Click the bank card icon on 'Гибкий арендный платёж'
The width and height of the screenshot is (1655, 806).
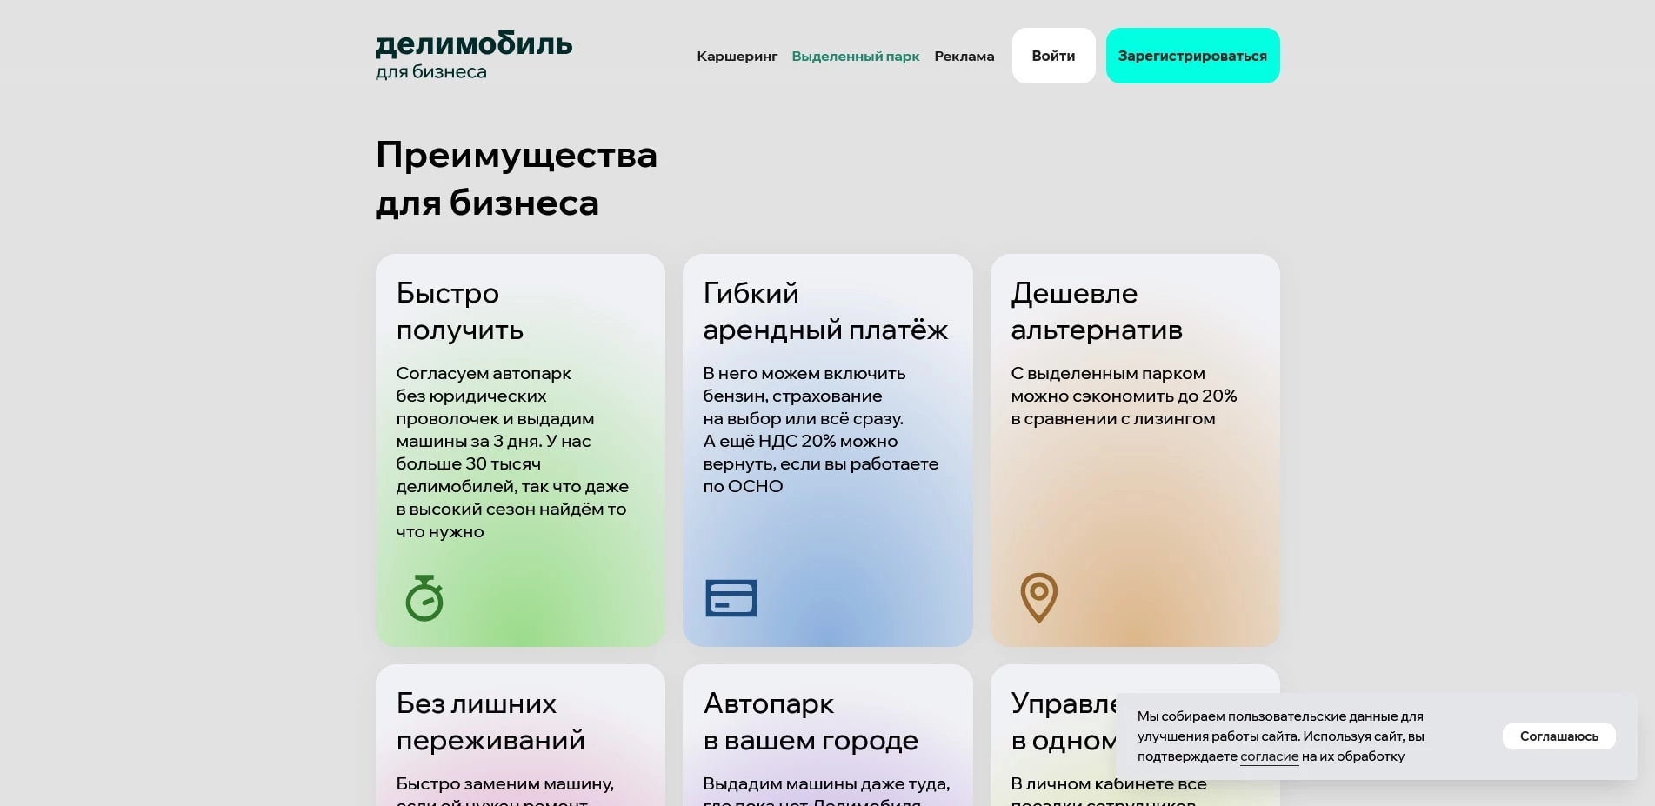(x=730, y=598)
